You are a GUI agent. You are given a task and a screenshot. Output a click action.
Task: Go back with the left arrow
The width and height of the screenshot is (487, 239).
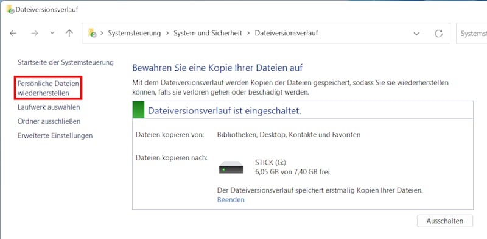click(x=13, y=34)
